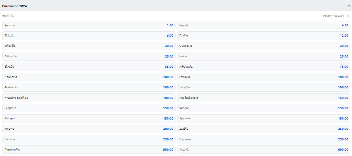Add Πορτογαλία 500.00 to betslip
The image size is (352, 156).
coord(89,149)
